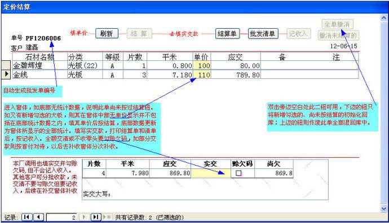
Task: Click total 应交 value 869.80
Action: (x=170, y=173)
